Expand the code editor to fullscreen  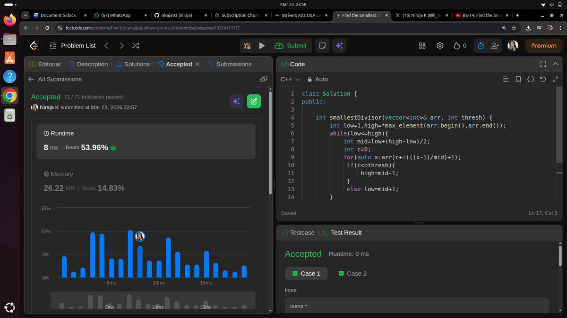[555, 79]
